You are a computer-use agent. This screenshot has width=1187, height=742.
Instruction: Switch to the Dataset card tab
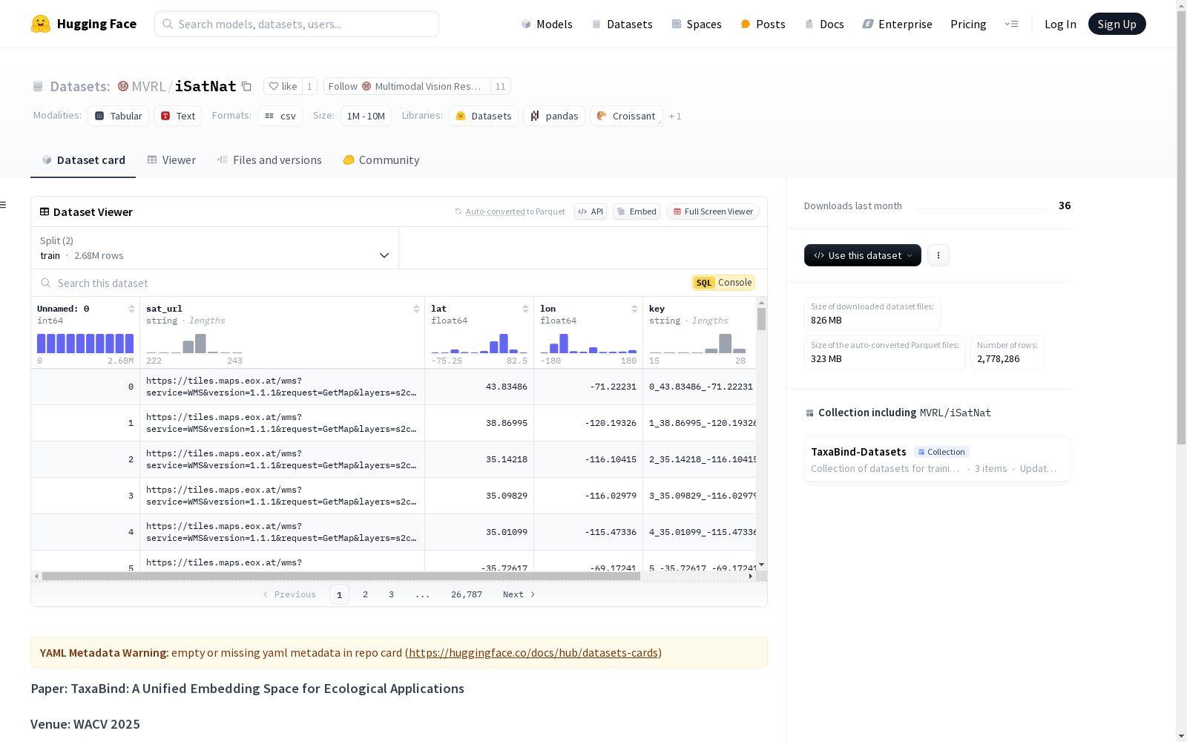(83, 160)
